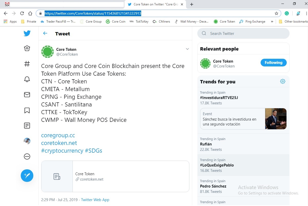Open Notifications bell in the sidebar
Image resolution: width=308 pixels, height=206 pixels.
[27, 79]
